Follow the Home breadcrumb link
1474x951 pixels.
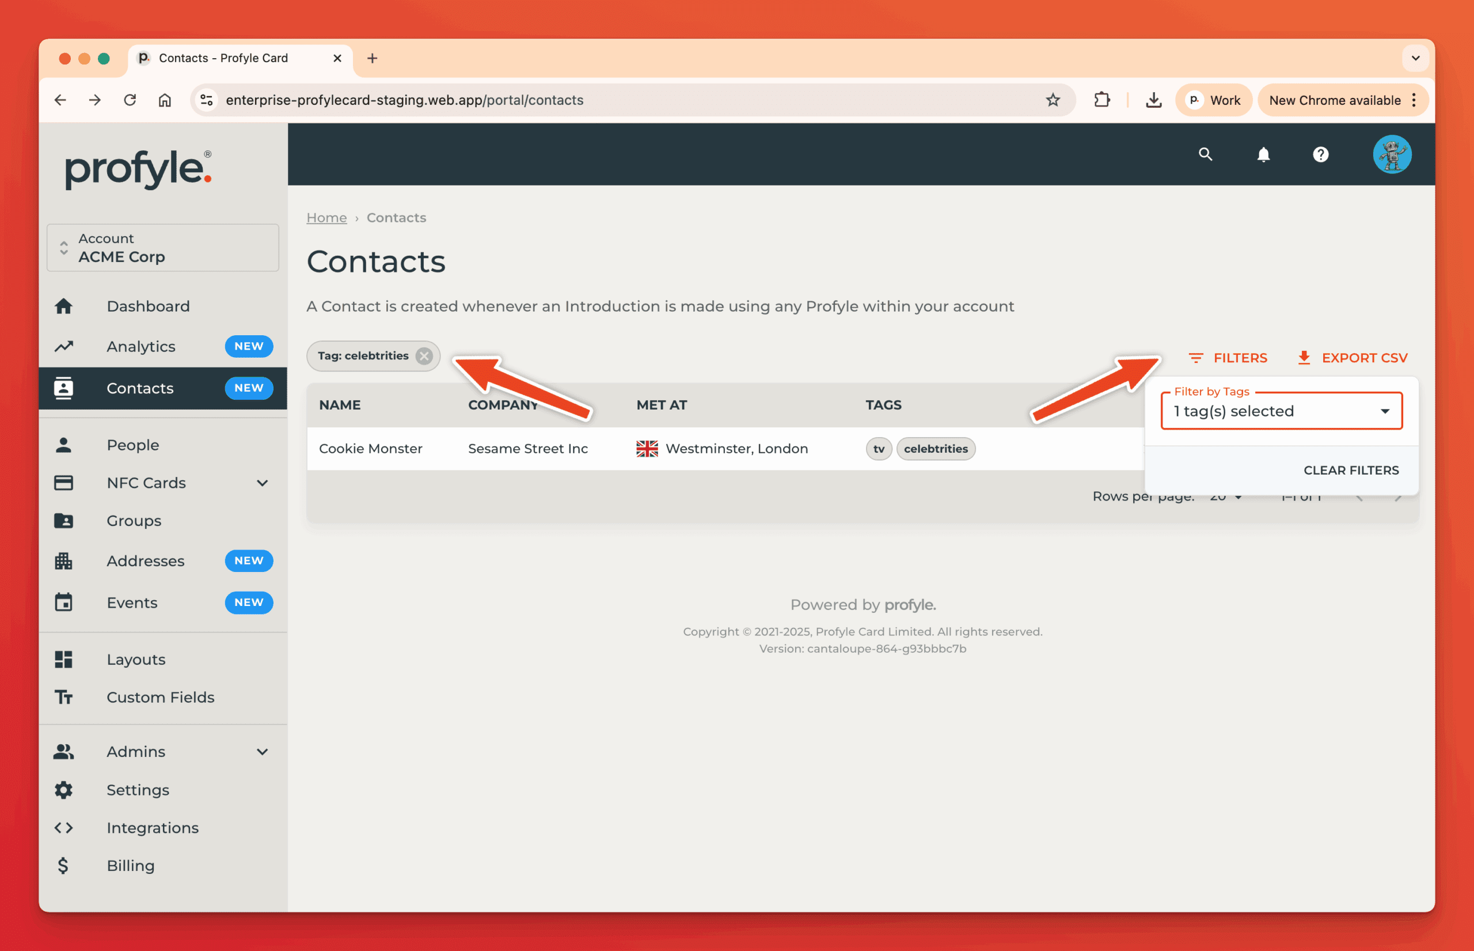pyautogui.click(x=326, y=217)
